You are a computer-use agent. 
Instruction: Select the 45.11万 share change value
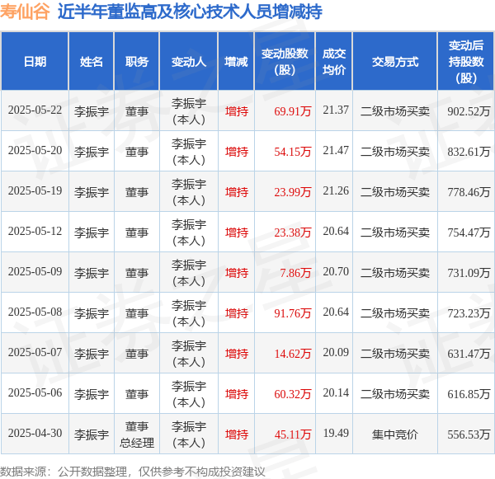tap(293, 434)
